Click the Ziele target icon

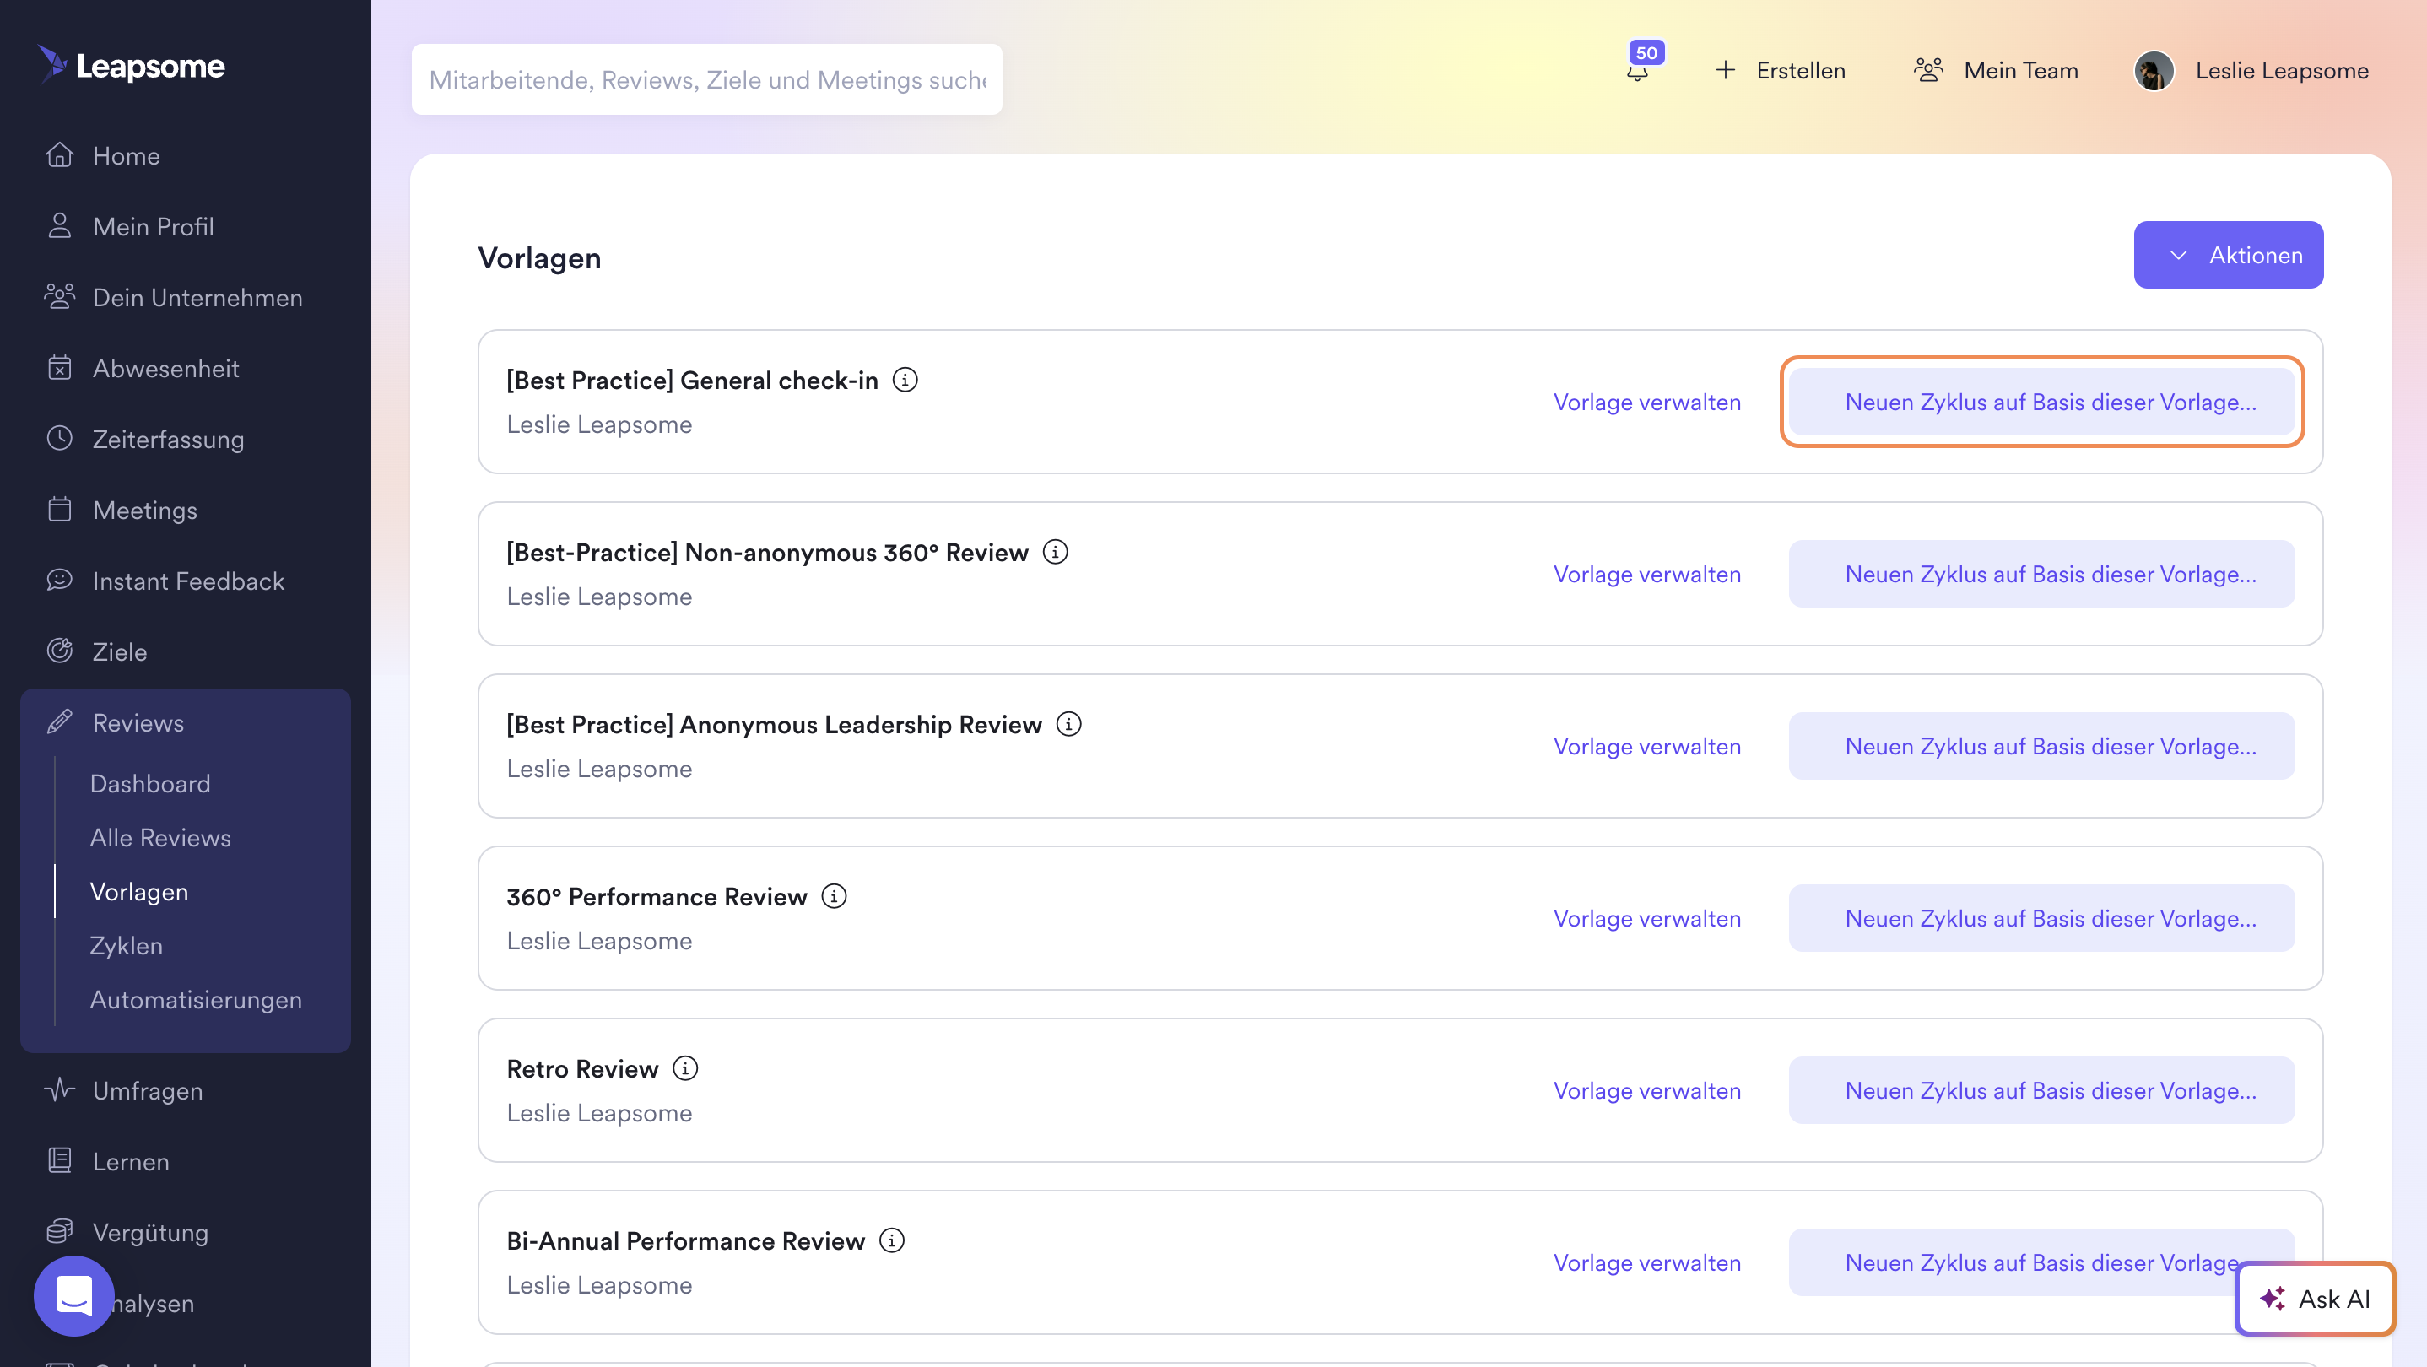pyautogui.click(x=59, y=651)
